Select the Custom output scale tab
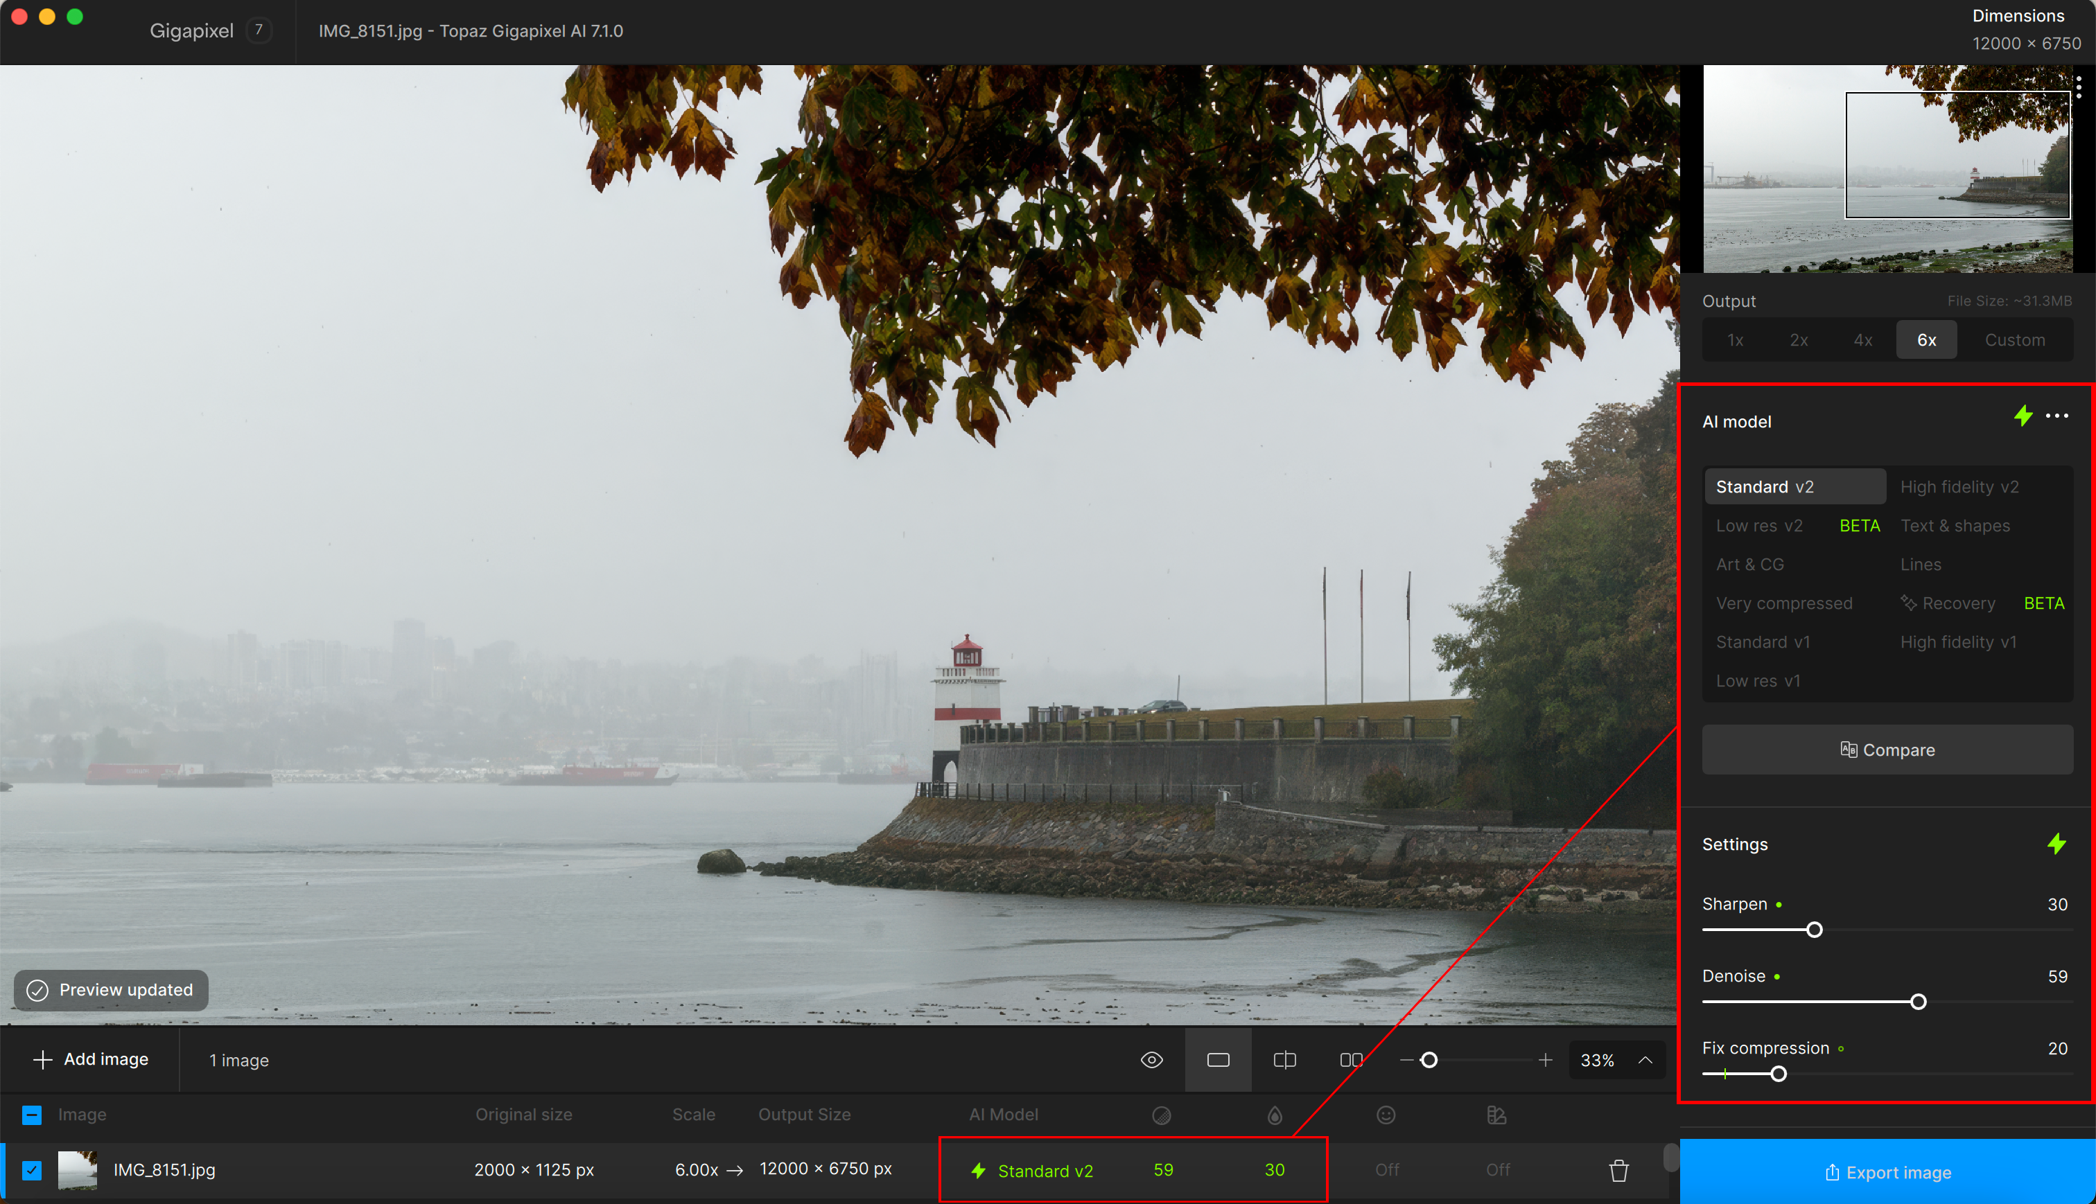 (2014, 340)
